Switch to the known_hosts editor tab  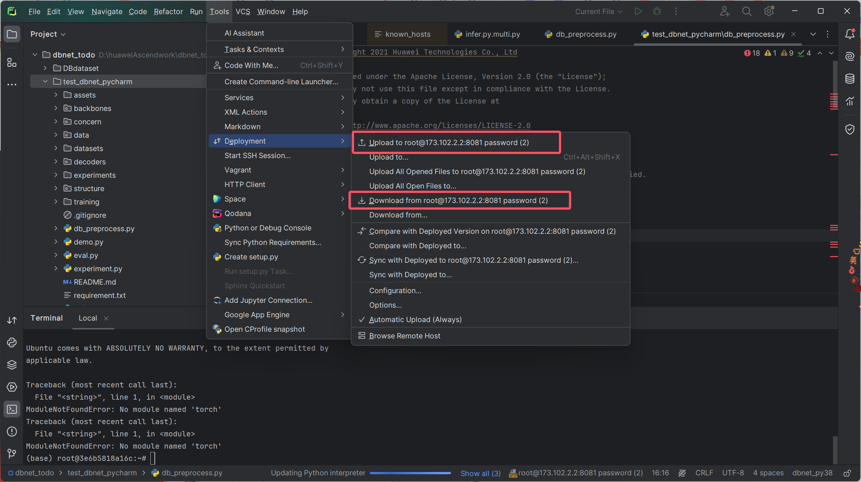pyautogui.click(x=407, y=34)
